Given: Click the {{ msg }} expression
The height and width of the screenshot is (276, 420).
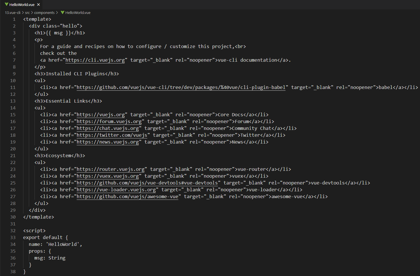Looking at the screenshot, I should (58, 33).
